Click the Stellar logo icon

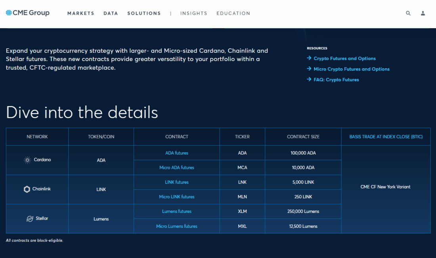click(x=30, y=219)
